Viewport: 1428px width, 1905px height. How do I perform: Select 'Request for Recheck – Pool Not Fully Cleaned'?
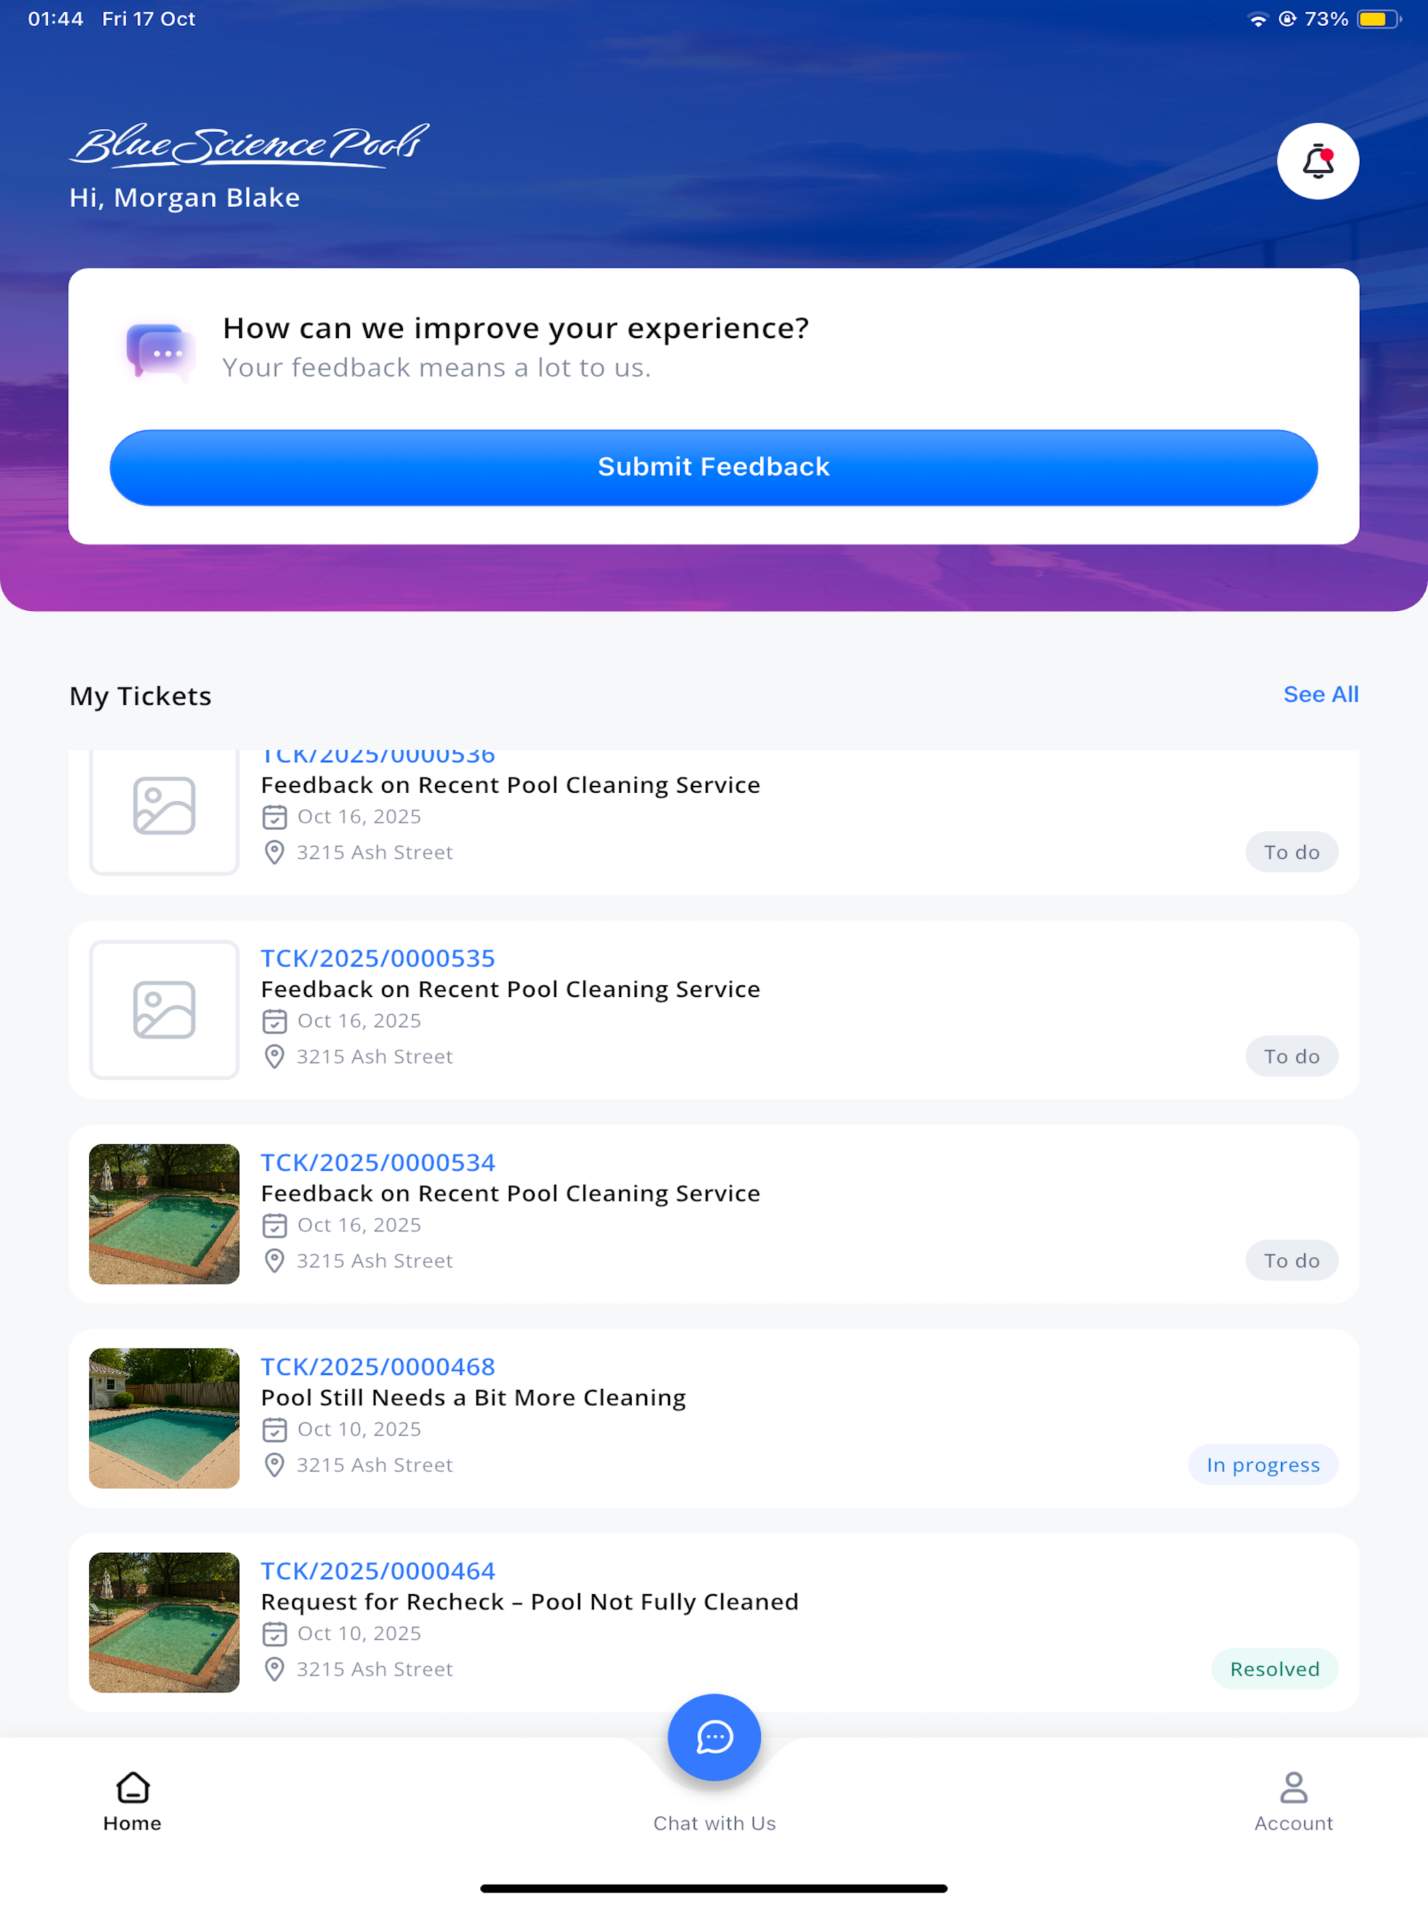click(x=530, y=1602)
